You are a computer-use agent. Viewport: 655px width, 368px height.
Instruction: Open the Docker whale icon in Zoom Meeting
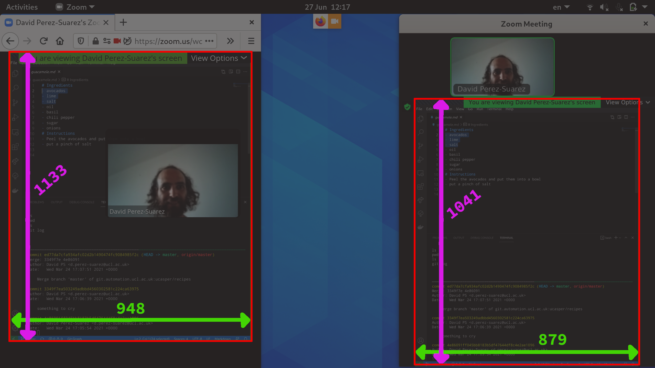(x=420, y=227)
